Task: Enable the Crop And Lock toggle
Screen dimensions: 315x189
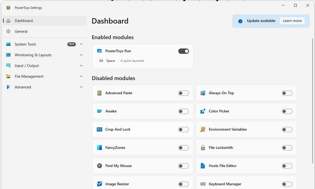Action: (x=184, y=130)
